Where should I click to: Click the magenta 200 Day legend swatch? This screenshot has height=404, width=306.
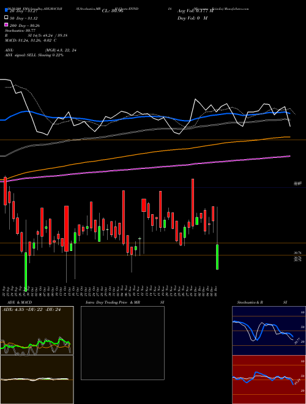(x=7, y=24)
